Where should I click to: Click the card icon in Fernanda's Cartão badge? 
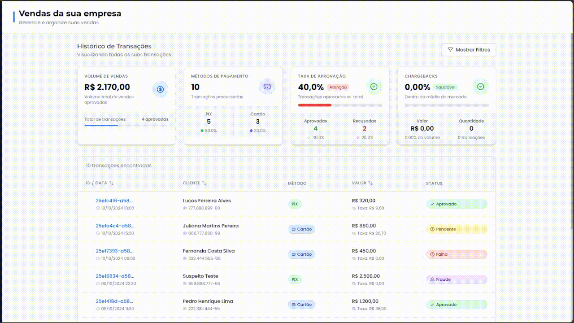294,254
